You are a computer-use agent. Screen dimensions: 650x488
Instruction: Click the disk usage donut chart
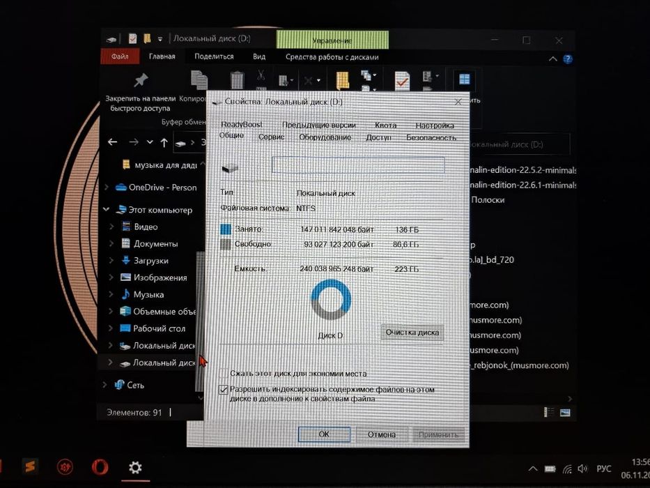(x=331, y=299)
